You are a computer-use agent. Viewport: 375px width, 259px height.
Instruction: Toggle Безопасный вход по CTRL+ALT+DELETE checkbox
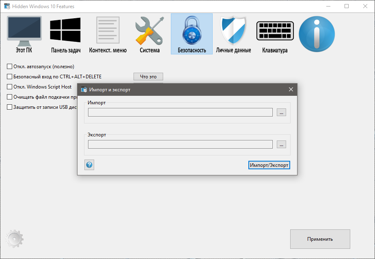coord(10,77)
